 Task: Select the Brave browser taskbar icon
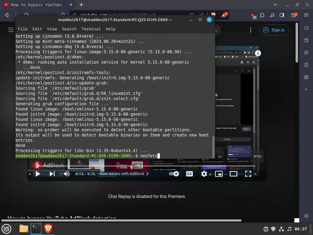point(48,229)
